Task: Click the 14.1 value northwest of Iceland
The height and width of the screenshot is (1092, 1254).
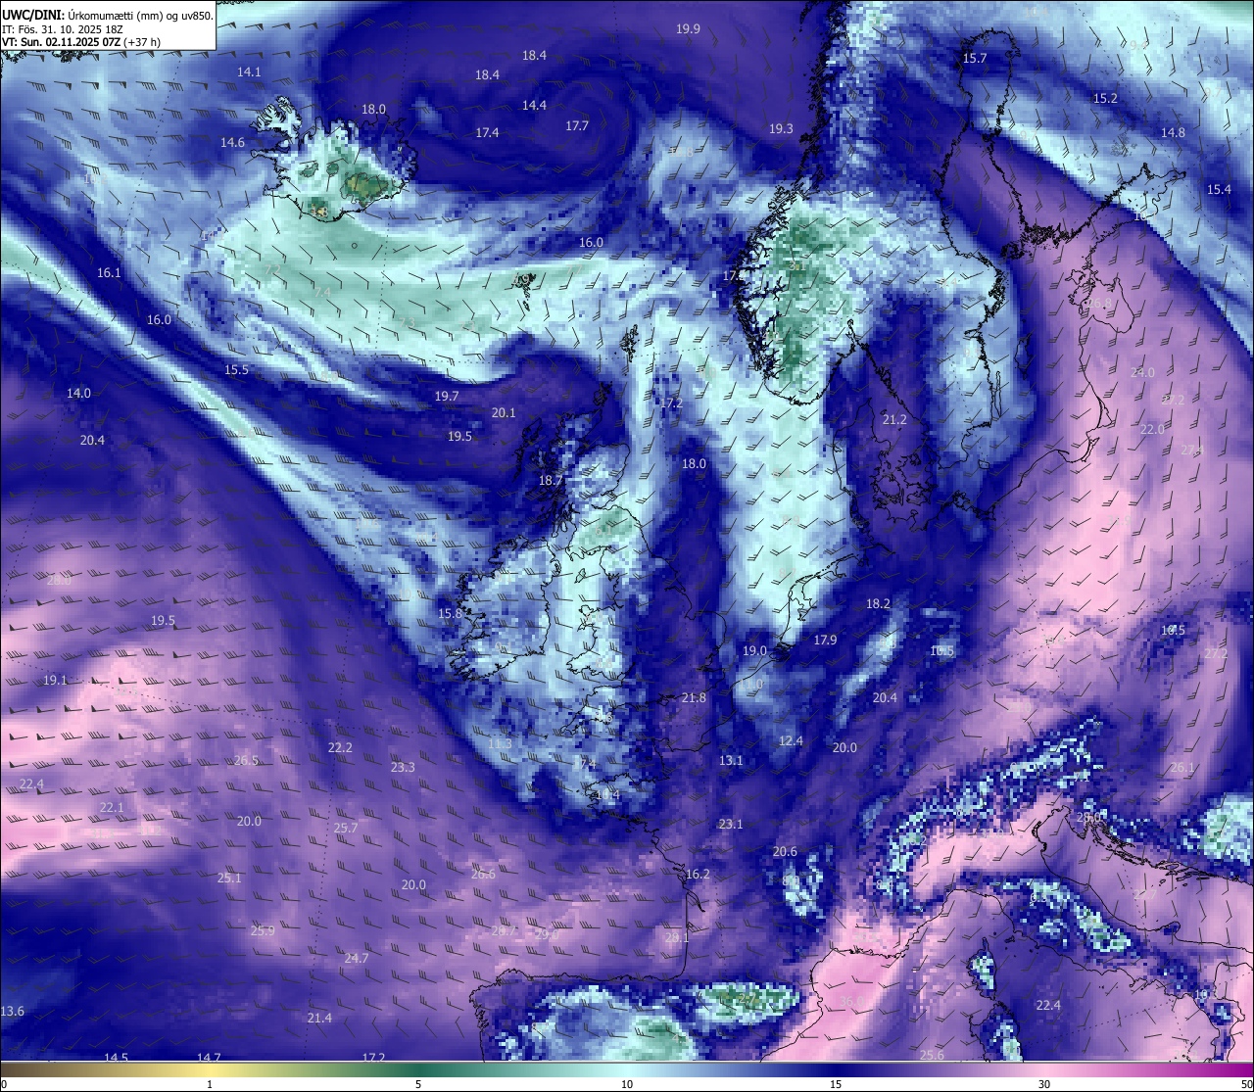Action: [x=249, y=72]
